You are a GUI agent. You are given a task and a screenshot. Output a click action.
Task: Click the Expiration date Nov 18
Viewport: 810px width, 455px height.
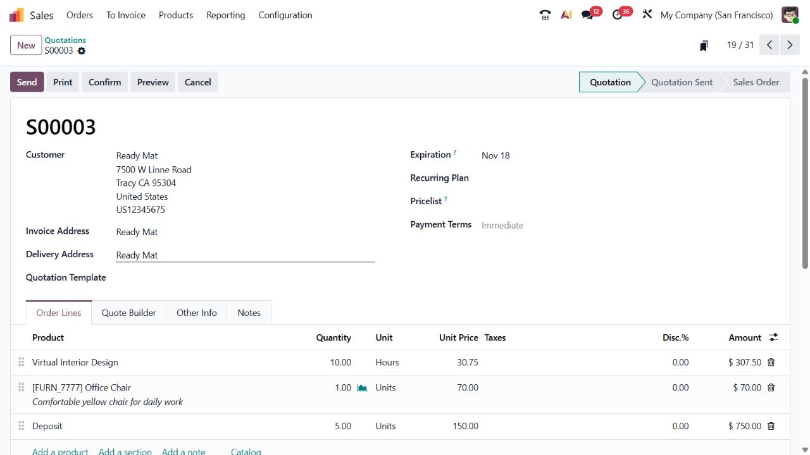[x=495, y=155]
